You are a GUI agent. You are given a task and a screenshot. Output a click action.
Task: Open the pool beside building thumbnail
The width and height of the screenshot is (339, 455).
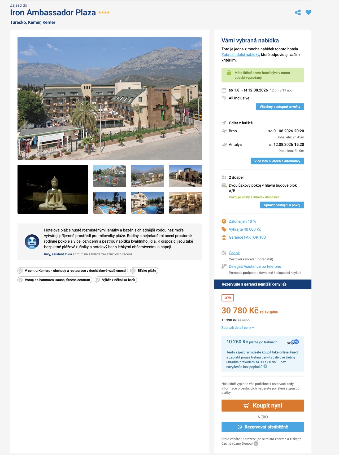[x=147, y=203]
